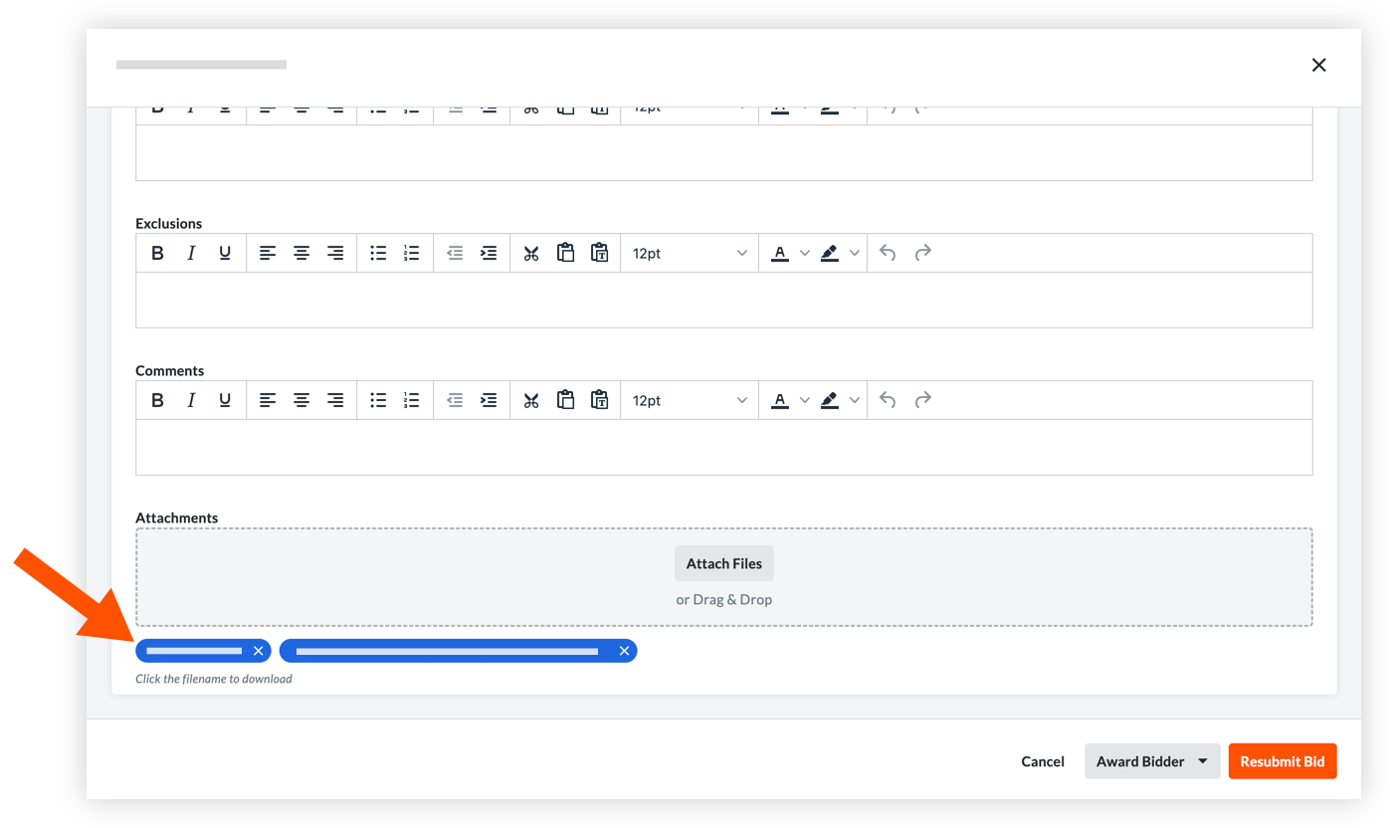Screen dimensions: 1390x828
Task: Remove the second longer attachment
Action: [624, 651]
